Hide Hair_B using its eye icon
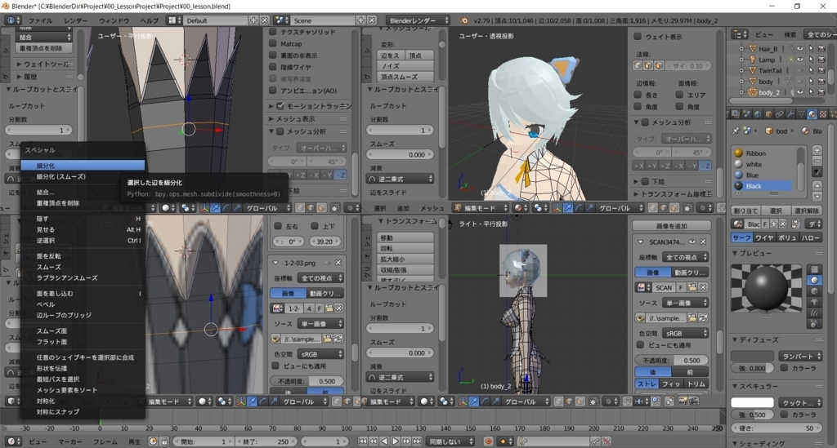This screenshot has width=837, height=448. click(x=800, y=48)
